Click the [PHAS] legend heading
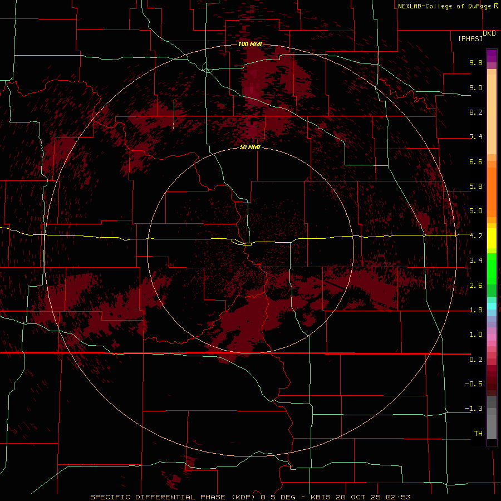 470,38
